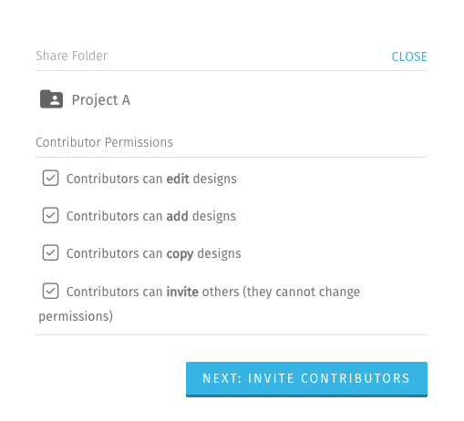This screenshot has height=421, width=464.
Task: Click the label text Contributors can add designs
Action: (151, 216)
